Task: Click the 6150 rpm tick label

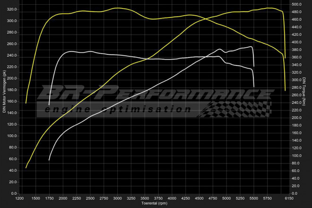Action: 289,198
